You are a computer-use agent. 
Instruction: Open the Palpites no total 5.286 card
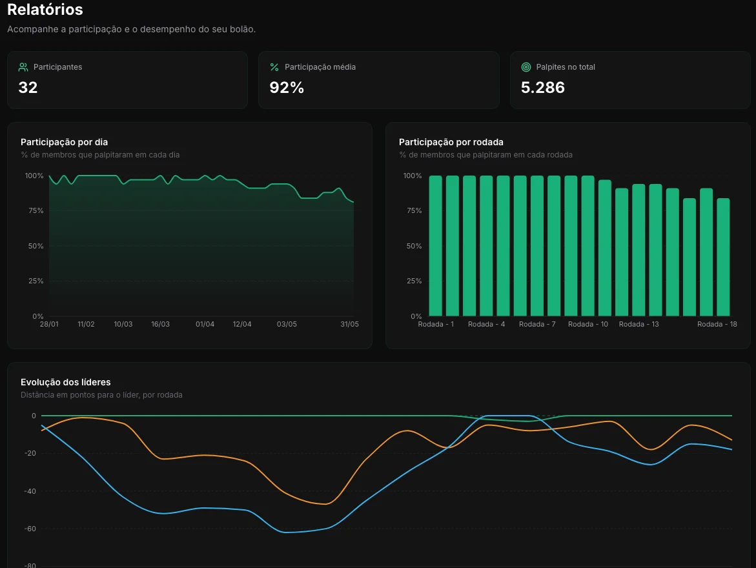click(x=630, y=80)
